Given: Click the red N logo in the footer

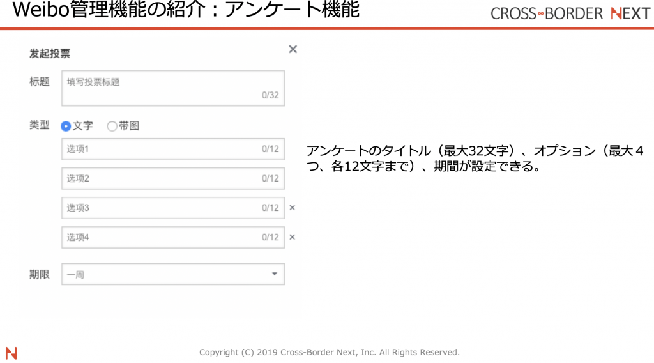Looking at the screenshot, I should (x=11, y=353).
